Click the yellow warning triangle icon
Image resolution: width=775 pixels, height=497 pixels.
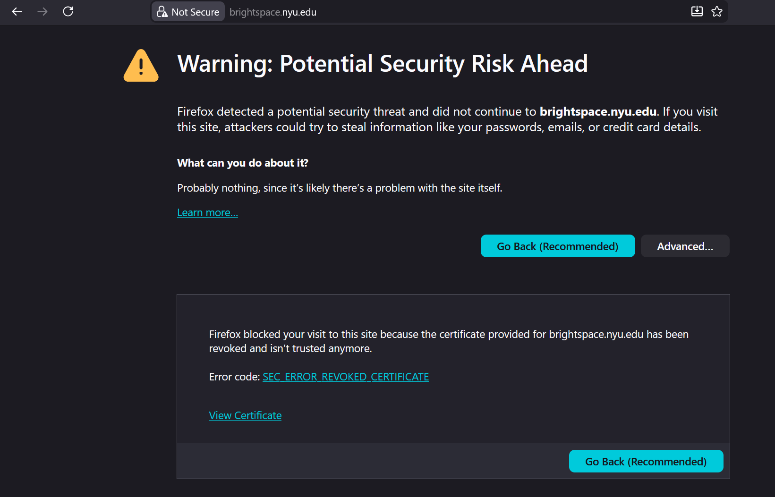(x=141, y=66)
